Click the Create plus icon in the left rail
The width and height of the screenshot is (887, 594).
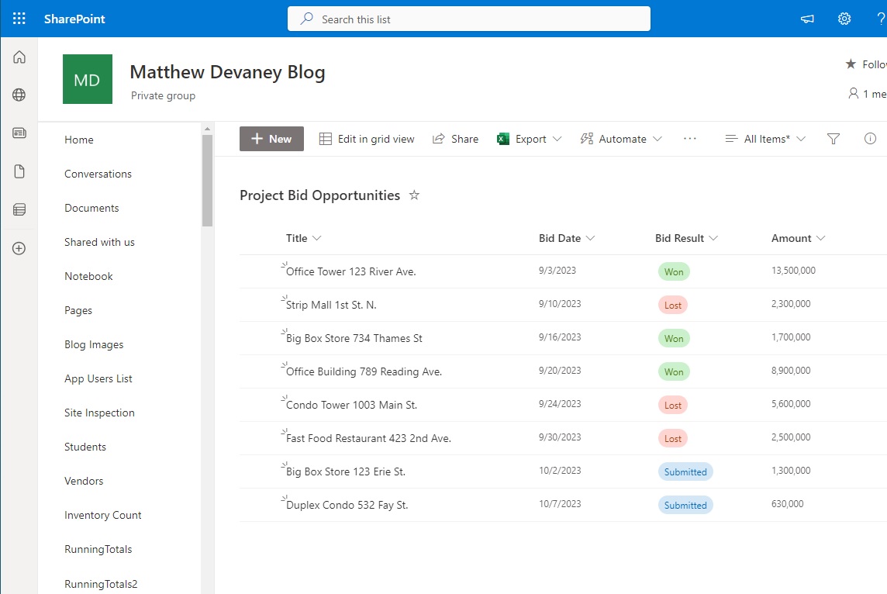(x=19, y=247)
